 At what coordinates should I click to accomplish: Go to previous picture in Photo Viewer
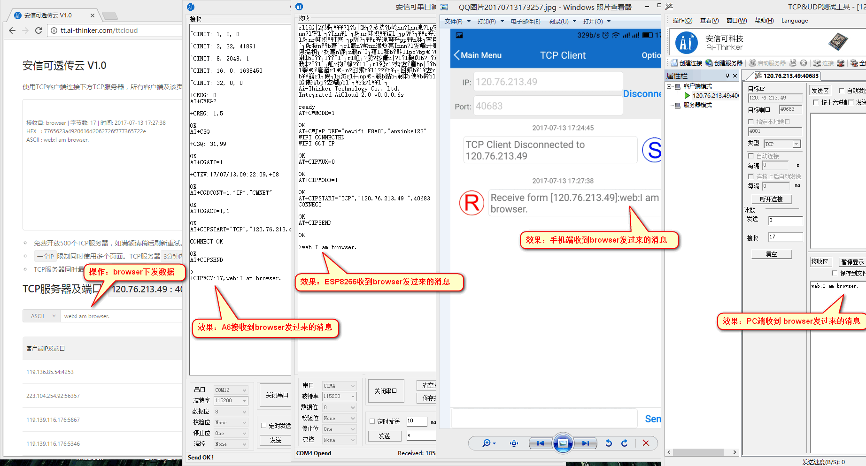click(x=541, y=443)
